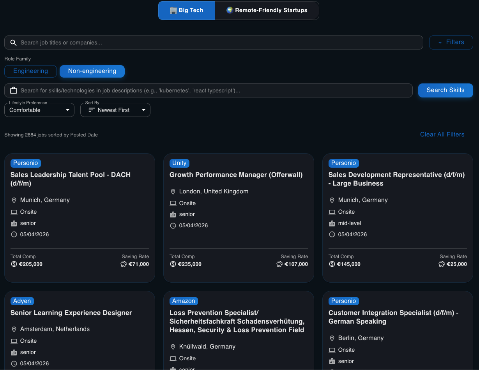Expand the Filters button
This screenshot has width=479, height=370.
point(451,42)
